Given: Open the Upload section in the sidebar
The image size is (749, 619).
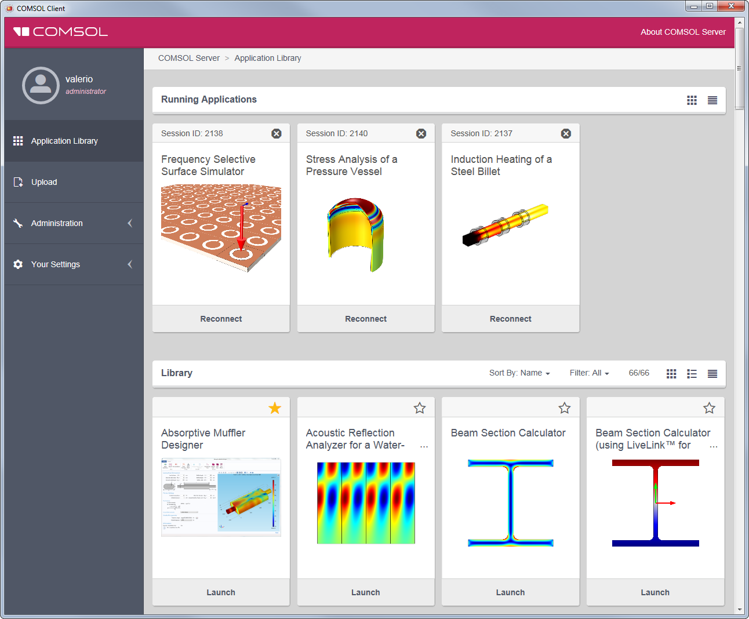Looking at the screenshot, I should tap(44, 182).
